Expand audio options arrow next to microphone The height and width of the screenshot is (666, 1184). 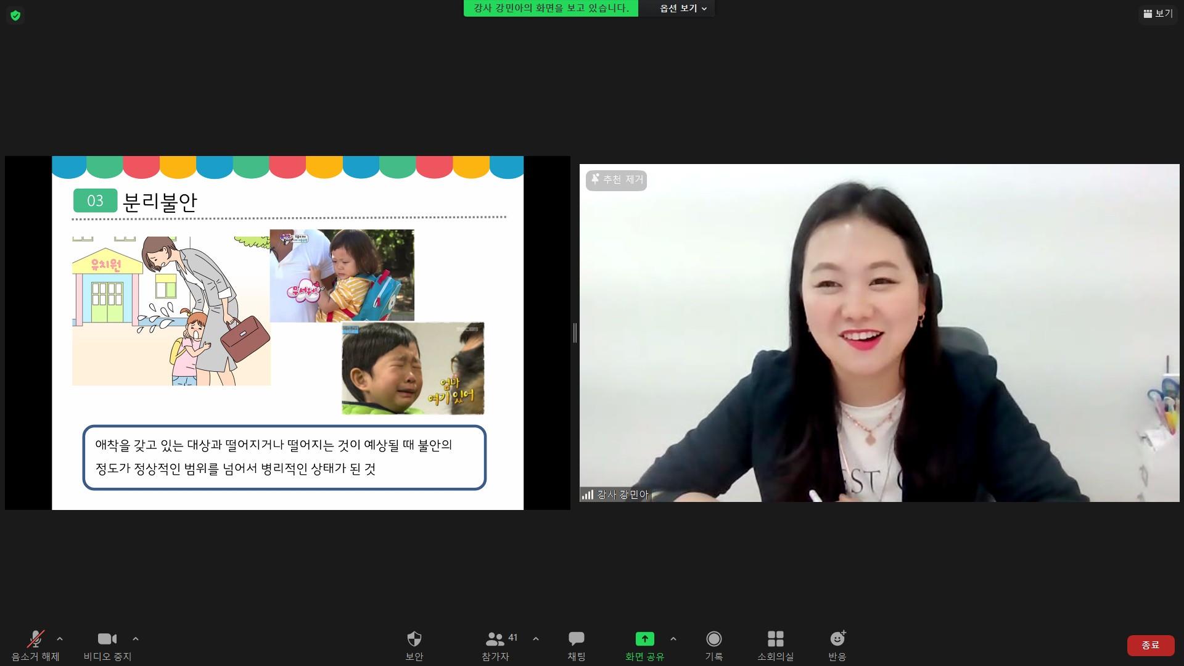pyautogui.click(x=60, y=639)
